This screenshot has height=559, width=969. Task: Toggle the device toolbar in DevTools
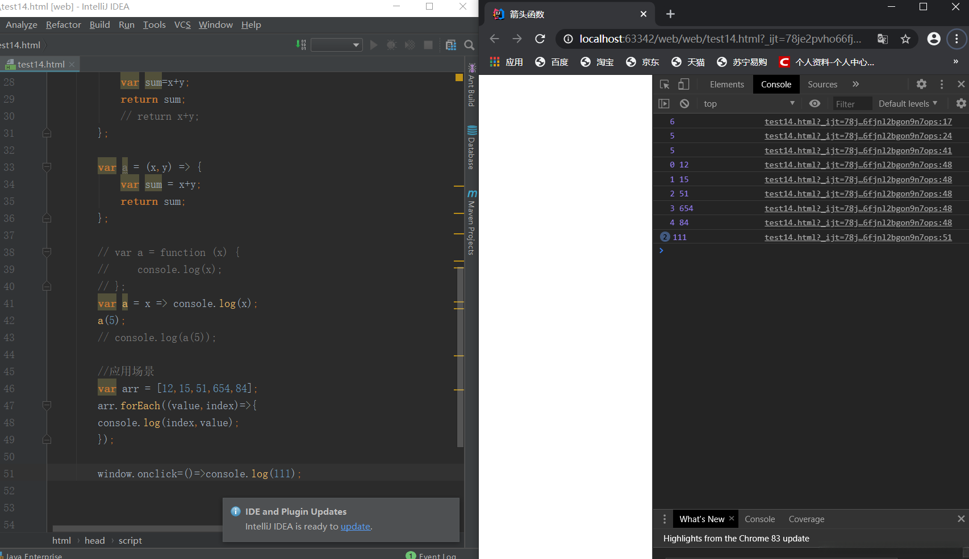click(684, 84)
